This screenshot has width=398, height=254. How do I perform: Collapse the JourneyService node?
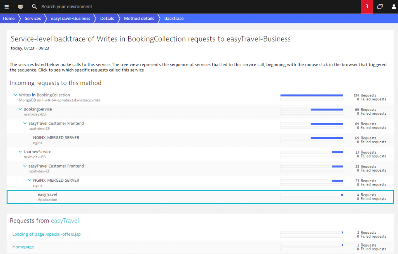20,152
